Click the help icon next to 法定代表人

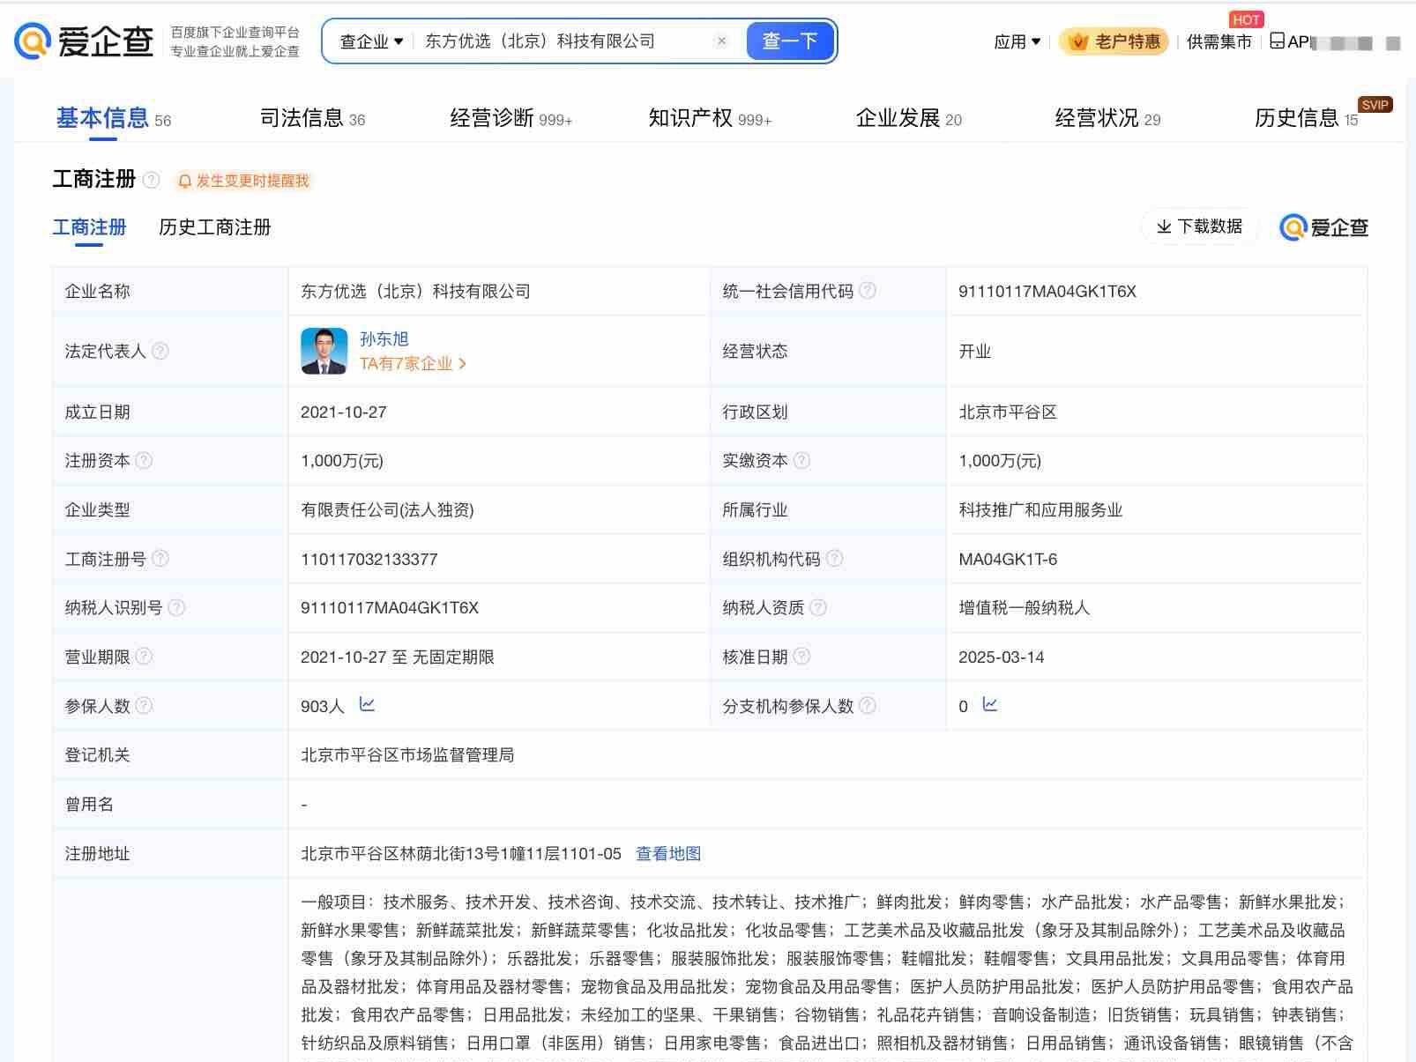160,351
